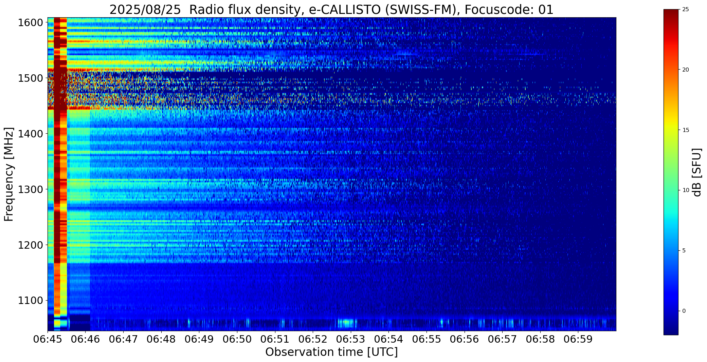Click the 06:52 time tick label
The width and height of the screenshot is (707, 362).
(x=313, y=339)
